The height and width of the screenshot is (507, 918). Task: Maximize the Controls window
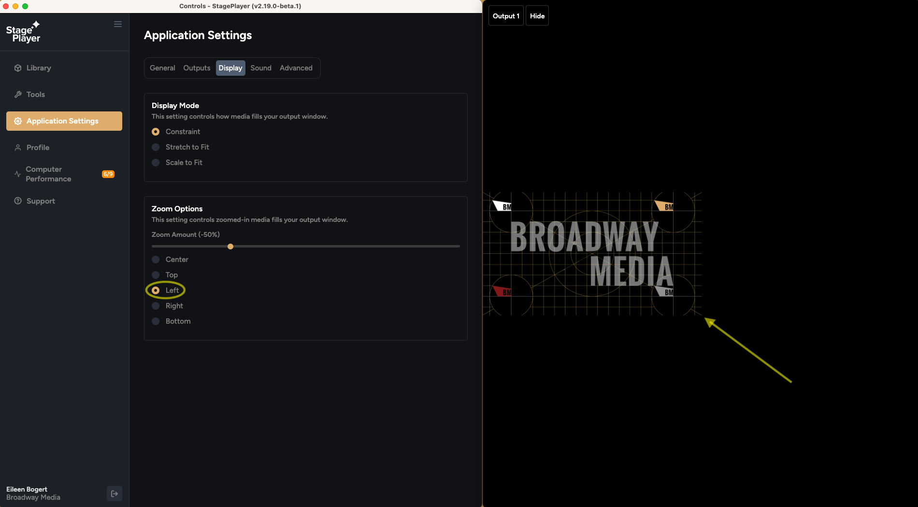(x=25, y=6)
